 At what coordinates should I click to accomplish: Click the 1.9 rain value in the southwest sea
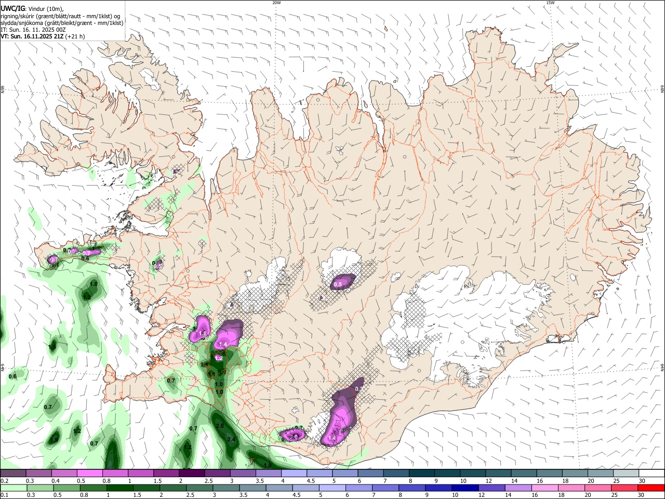coord(55,440)
